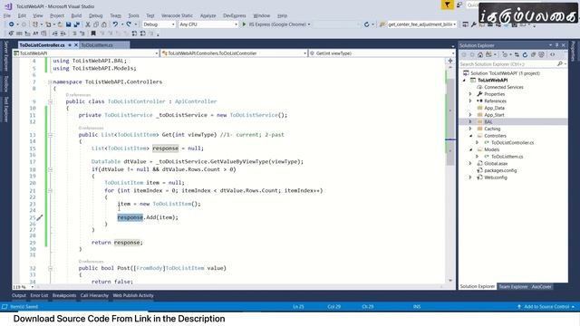
Task: Collapse the namespace code region
Action: tap(50, 82)
